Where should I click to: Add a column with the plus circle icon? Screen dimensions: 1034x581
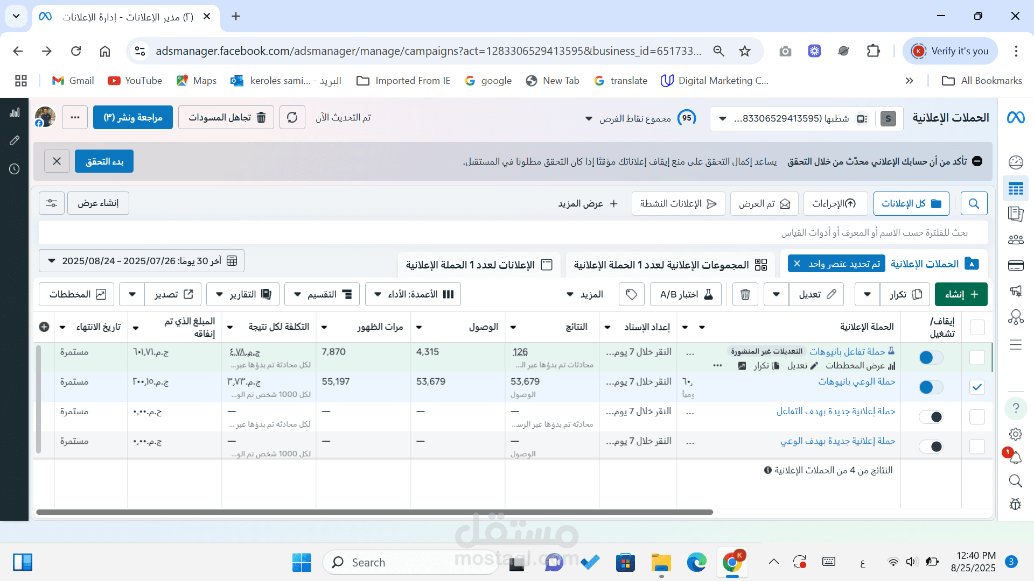click(x=44, y=327)
